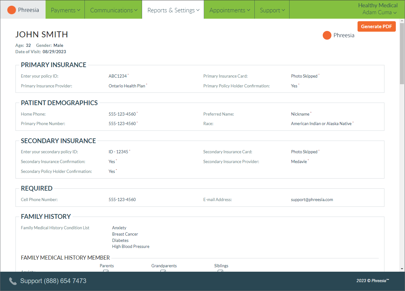Click the vertical scrollbar thumb
Screen dimensions: 405x291
tap(402, 54)
